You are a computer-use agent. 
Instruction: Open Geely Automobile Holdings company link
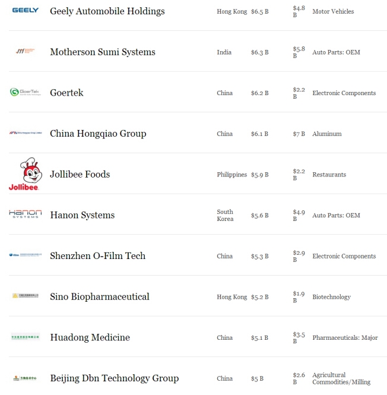click(107, 11)
